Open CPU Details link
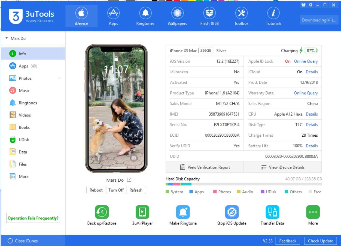This screenshot has height=246, width=341. [312, 114]
